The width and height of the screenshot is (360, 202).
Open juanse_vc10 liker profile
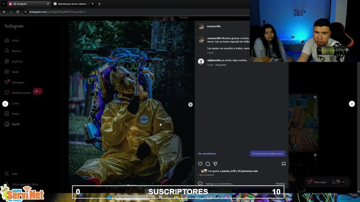point(229,171)
